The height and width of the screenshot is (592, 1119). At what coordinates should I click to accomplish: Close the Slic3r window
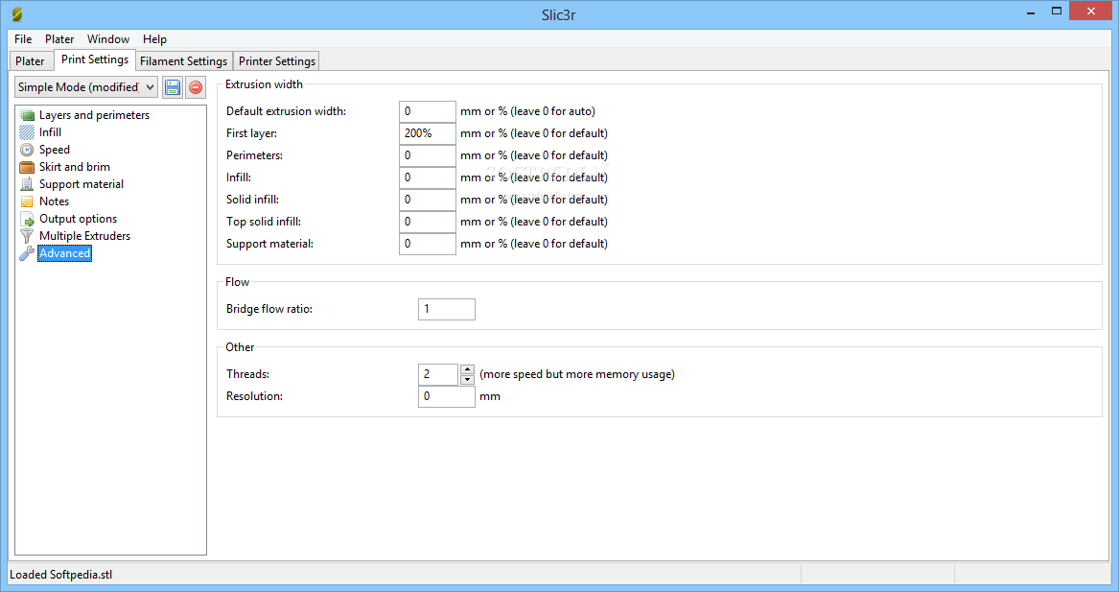(1090, 11)
